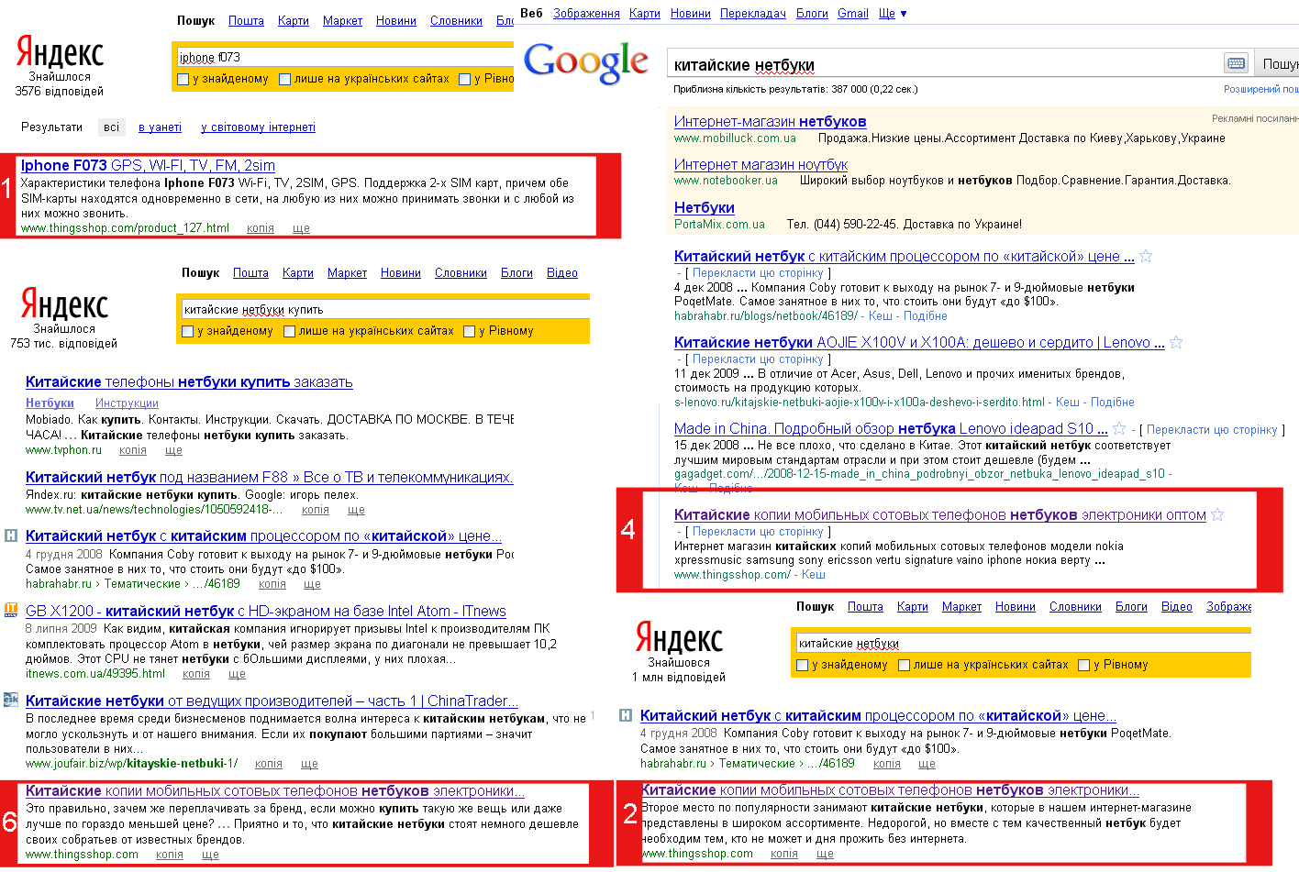Open 'Китайские телефоны нетбуки купить заказать' result
1299x872 pixels.
point(189,382)
